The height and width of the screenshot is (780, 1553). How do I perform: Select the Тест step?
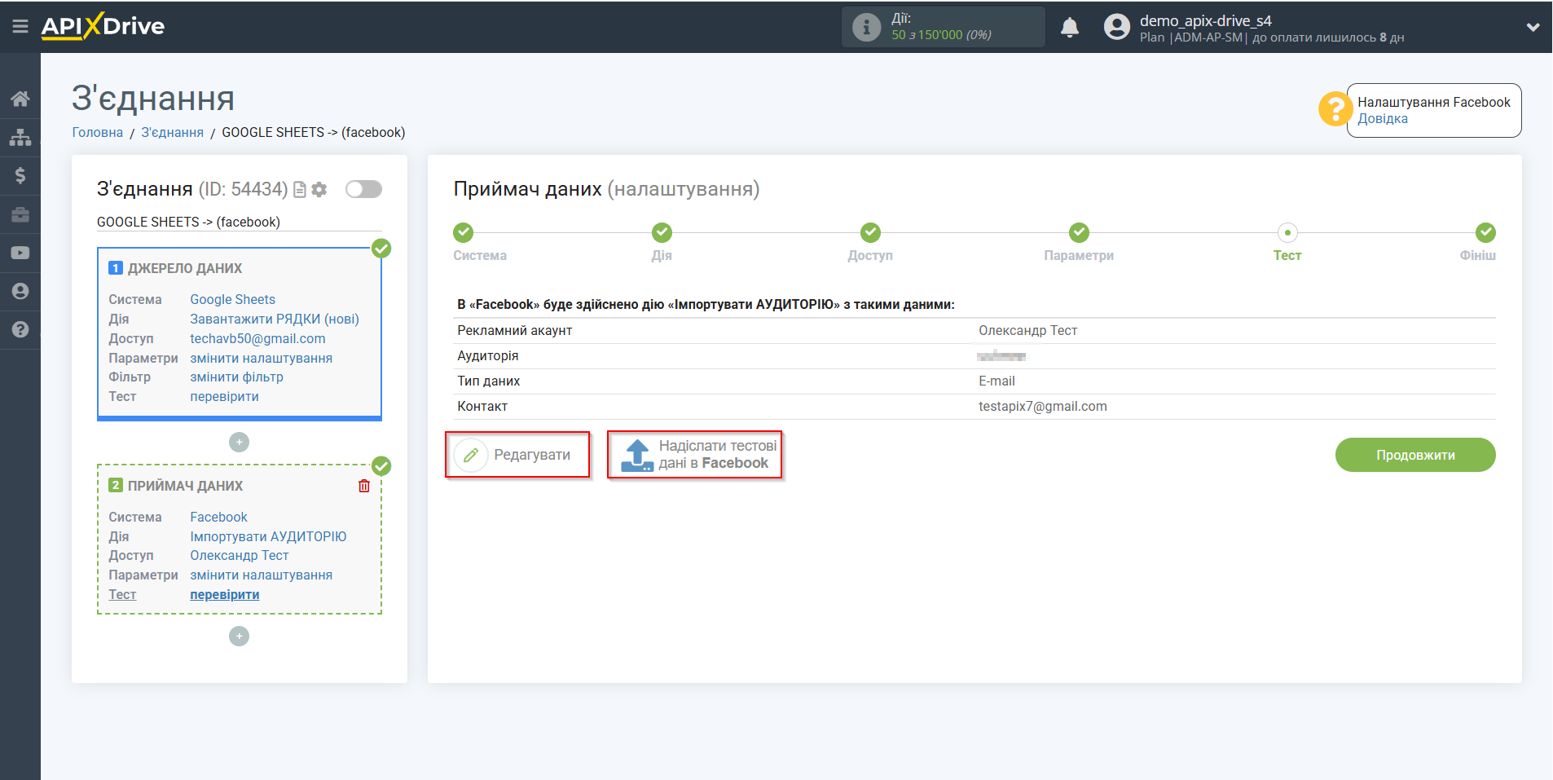pos(1287,232)
